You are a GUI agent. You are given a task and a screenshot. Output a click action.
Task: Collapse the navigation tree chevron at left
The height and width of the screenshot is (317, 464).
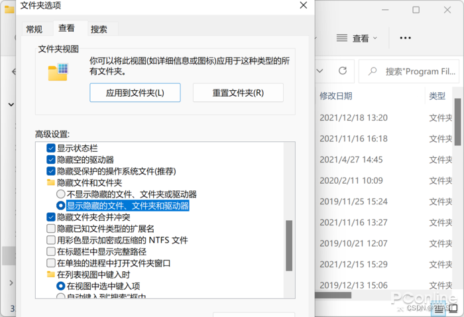pos(11,104)
